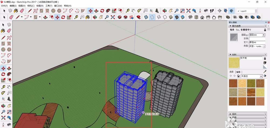
Task: Expand the 组件 panel section
Action: [230, 114]
